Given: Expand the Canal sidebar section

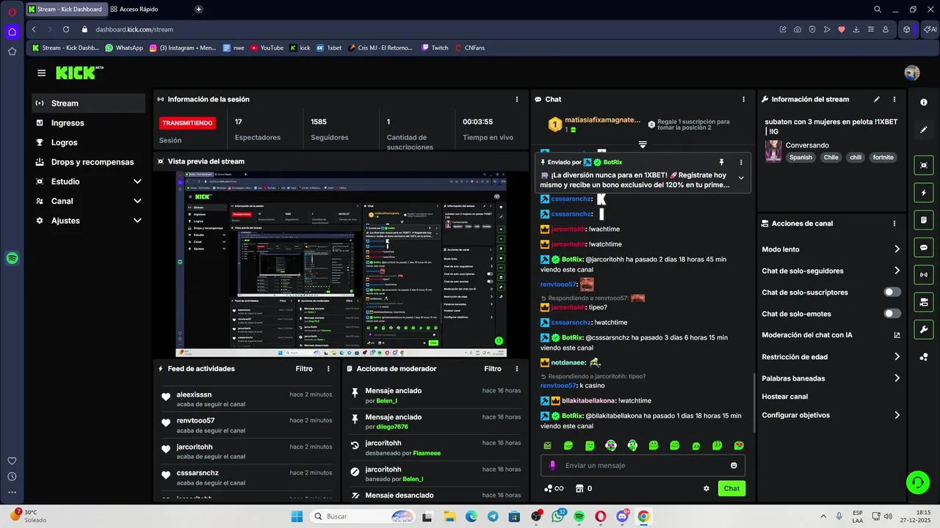Looking at the screenshot, I should point(137,201).
